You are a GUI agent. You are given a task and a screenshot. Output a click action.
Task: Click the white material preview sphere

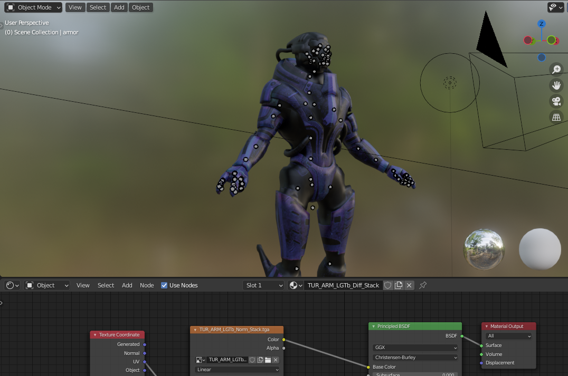(539, 249)
